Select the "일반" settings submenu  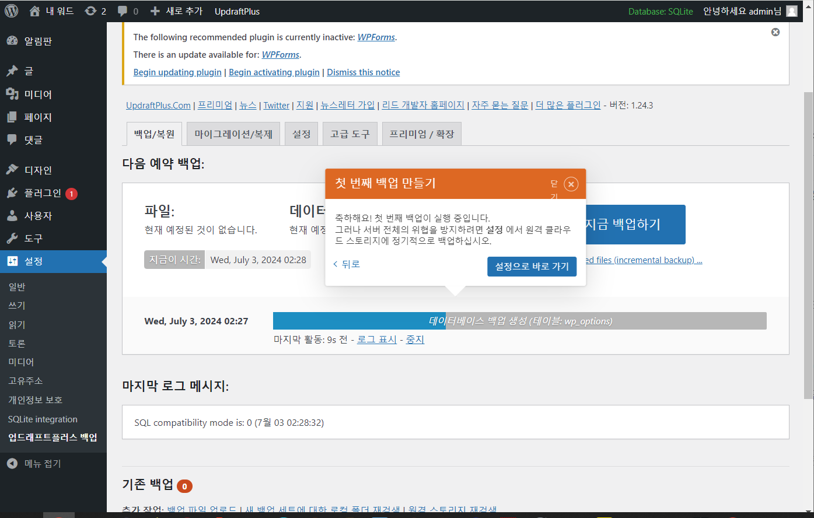coord(17,286)
